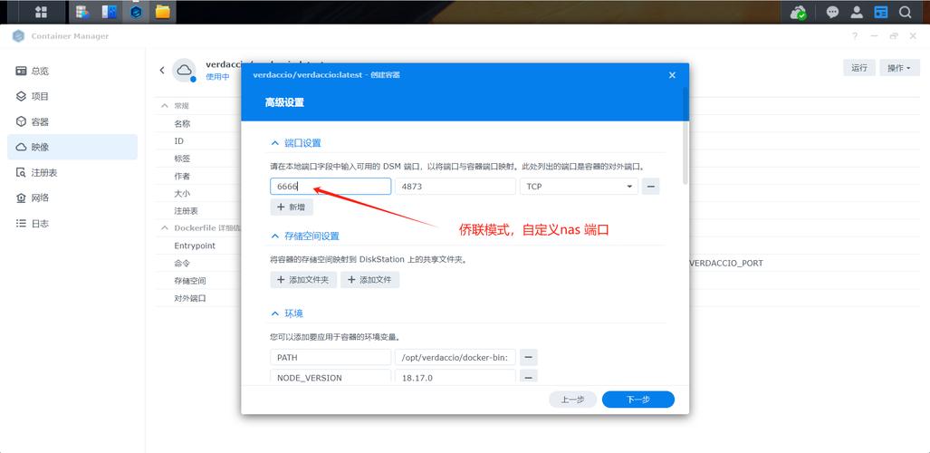
Task: Open the Package Center taskbar icon
Action: click(x=82, y=12)
